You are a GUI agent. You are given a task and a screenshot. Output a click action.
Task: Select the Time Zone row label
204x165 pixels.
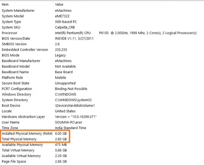10,128
